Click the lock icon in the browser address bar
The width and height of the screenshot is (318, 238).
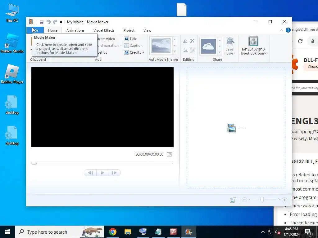(x=312, y=41)
